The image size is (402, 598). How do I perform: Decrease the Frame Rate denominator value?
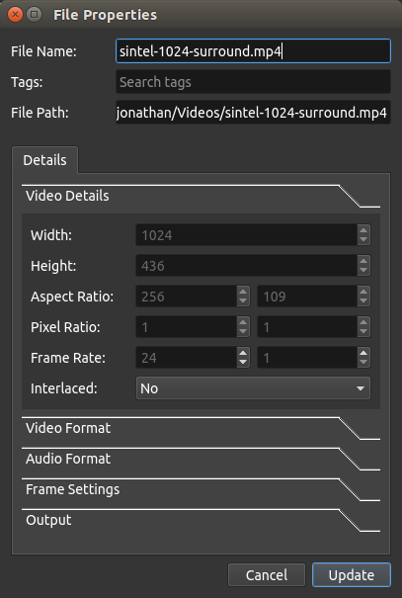tap(363, 363)
